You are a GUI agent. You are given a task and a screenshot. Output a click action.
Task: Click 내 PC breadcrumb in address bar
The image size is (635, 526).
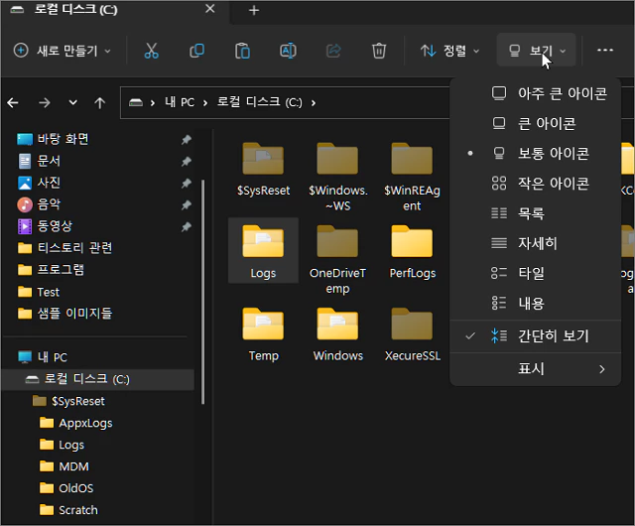[x=180, y=102]
